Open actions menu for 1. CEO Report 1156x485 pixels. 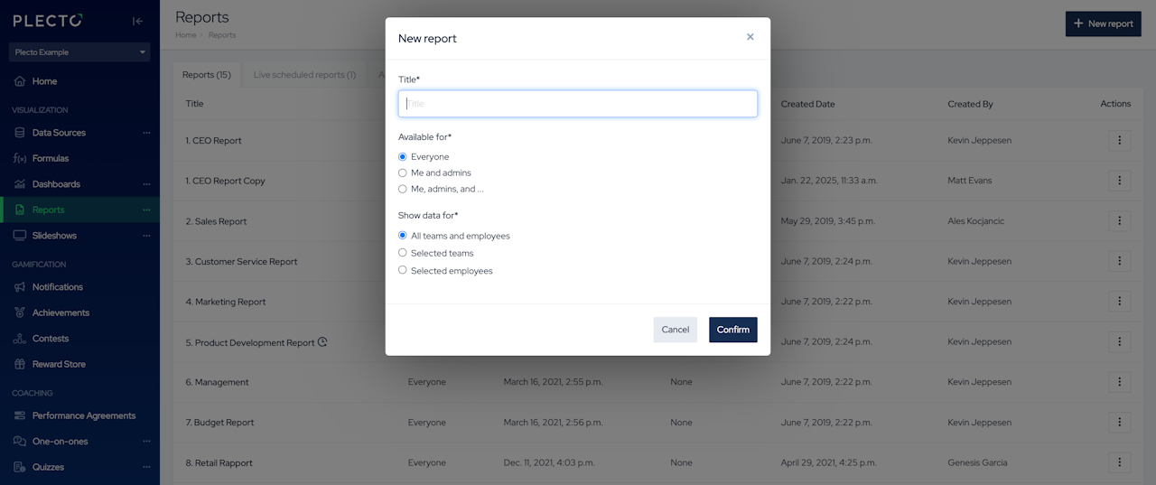(1119, 141)
